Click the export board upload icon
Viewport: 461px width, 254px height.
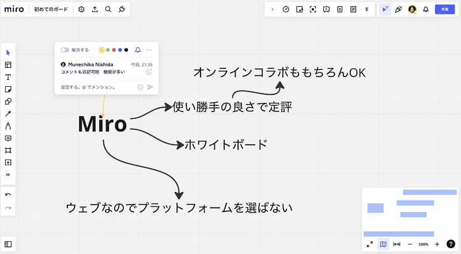[95, 9]
